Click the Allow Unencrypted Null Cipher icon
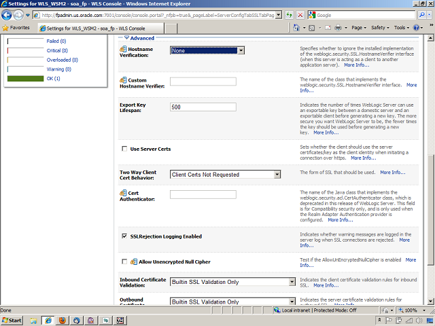The width and height of the screenshot is (435, 326). click(x=134, y=261)
